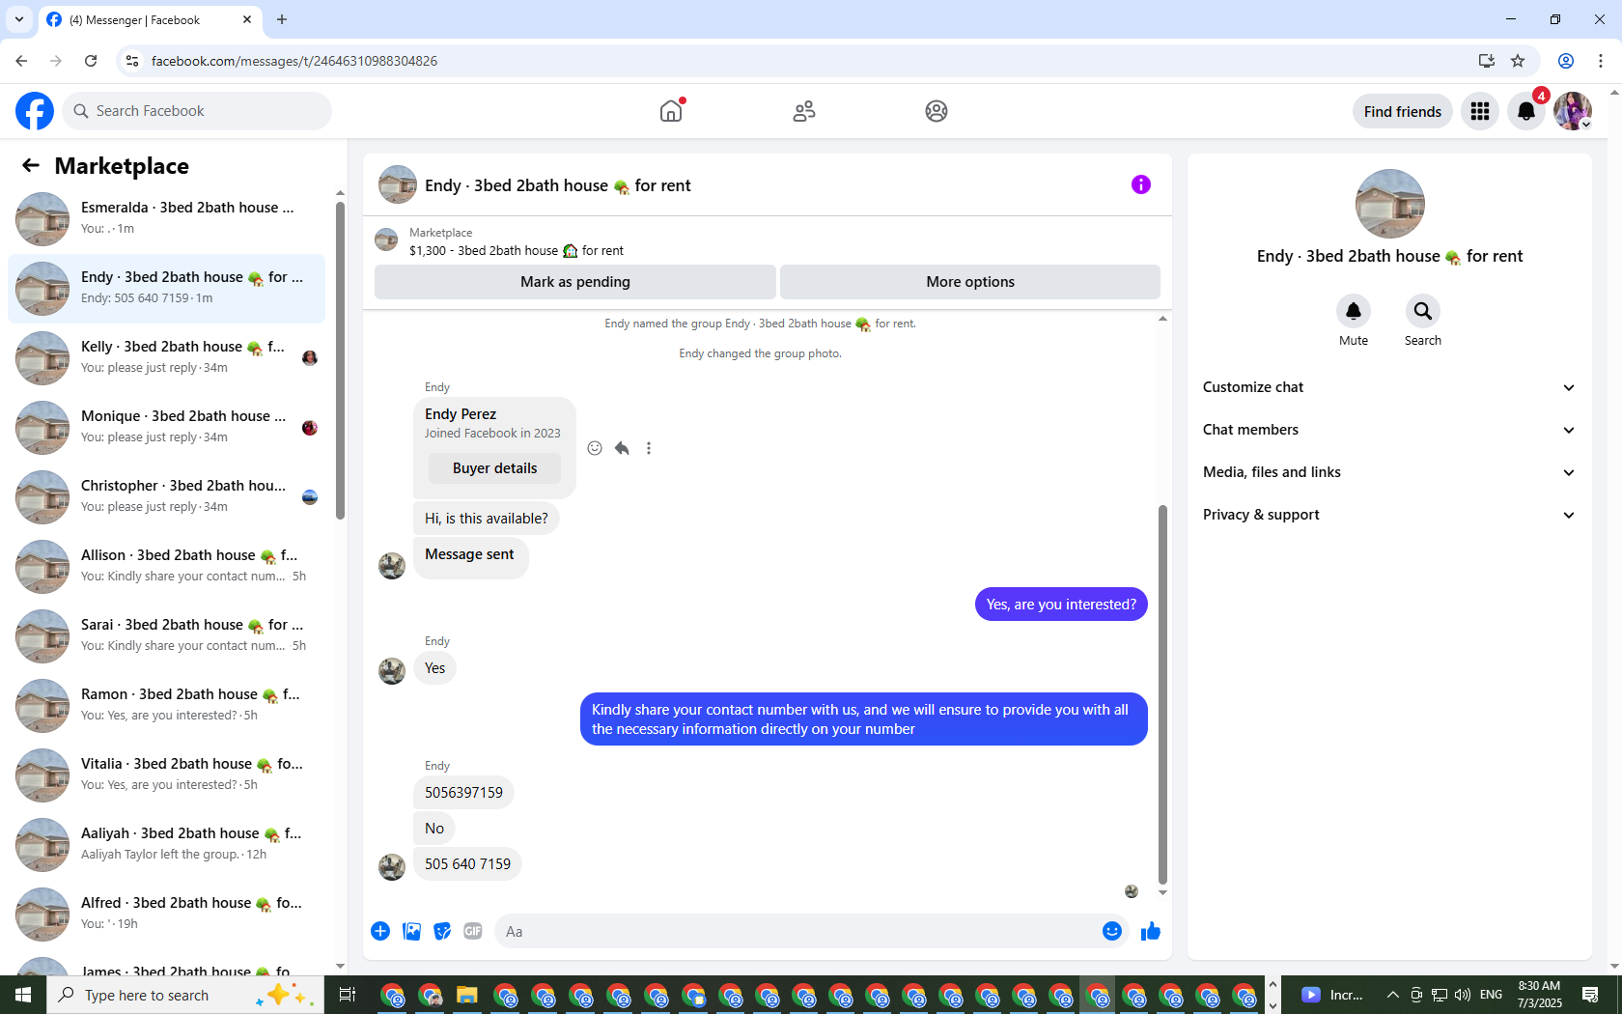Click the browser address bar URL
Image resolution: width=1622 pixels, height=1014 pixels.
(294, 61)
